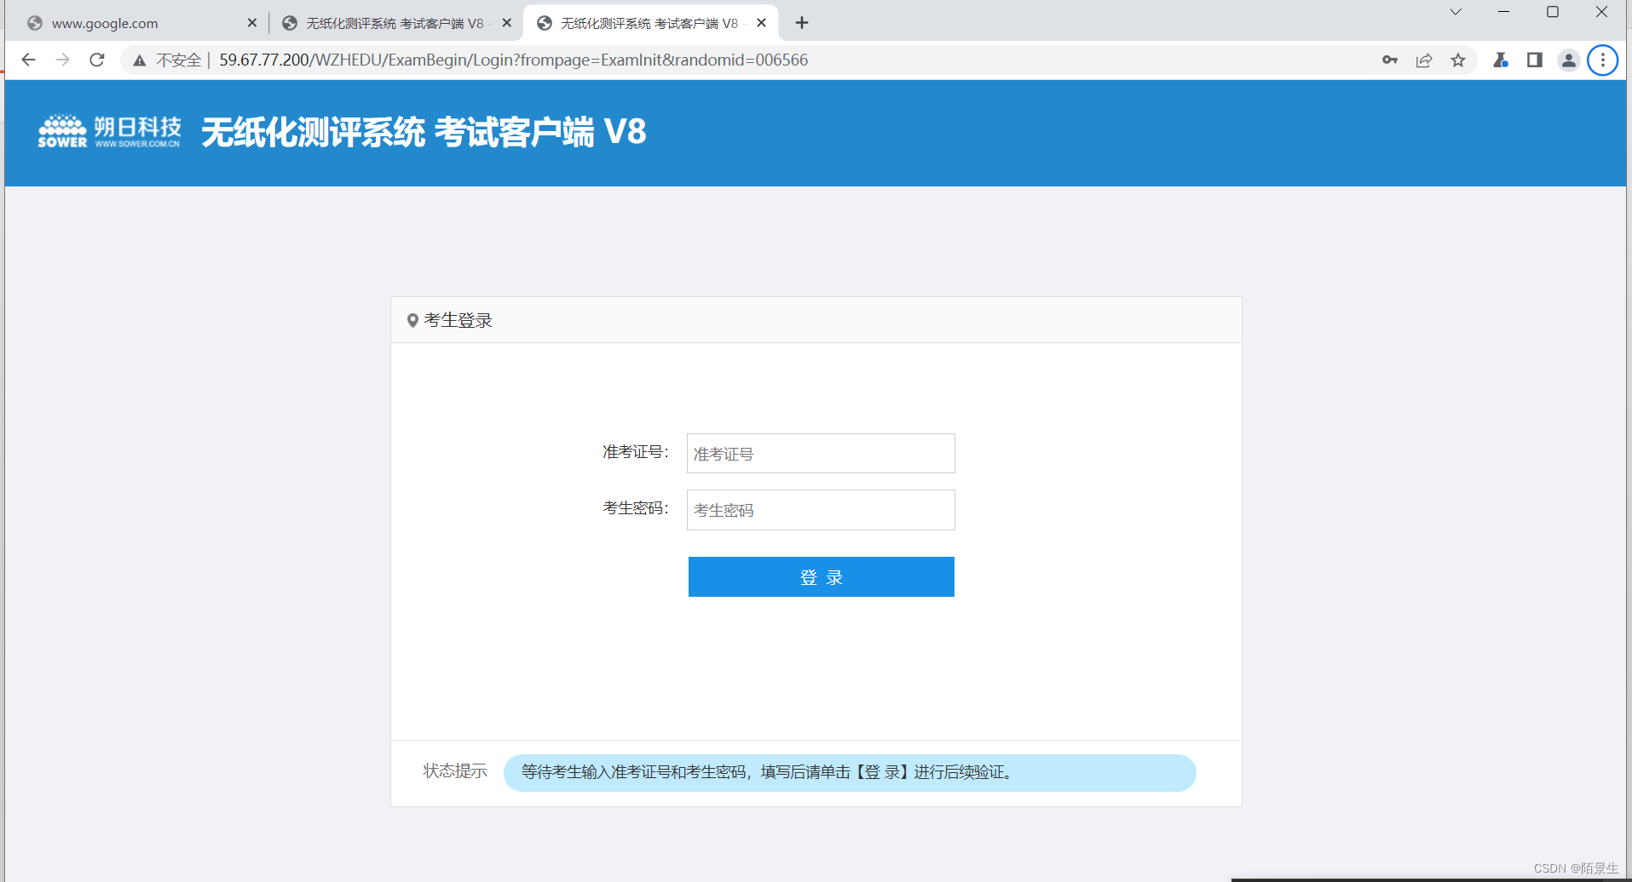Open the browser profile avatar icon

[x=1568, y=60]
